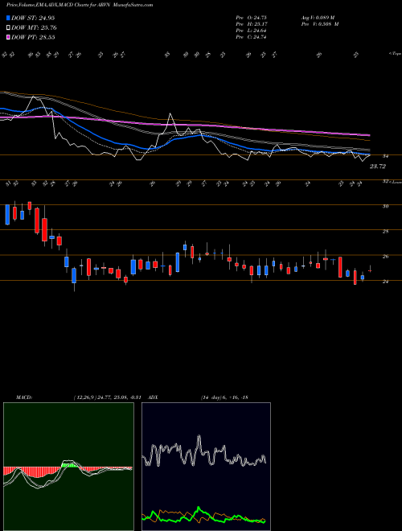Click the white DOW MT legend swatch
Image resolution: width=402 pixels, height=531 pixels.
pyautogui.click(x=9, y=28)
